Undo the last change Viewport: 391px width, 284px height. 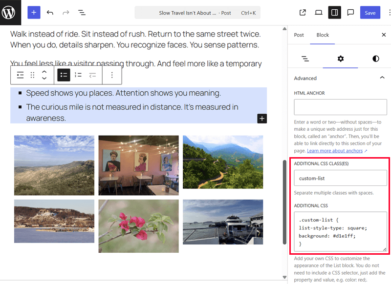(50, 13)
